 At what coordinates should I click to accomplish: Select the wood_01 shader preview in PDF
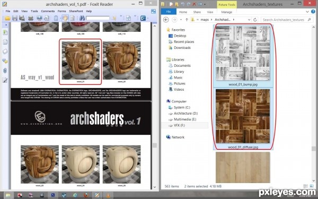[81, 60]
